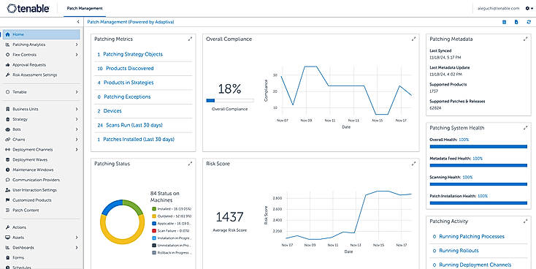Click the green Installed legend swatch
The width and height of the screenshot is (536, 269).
point(154,208)
